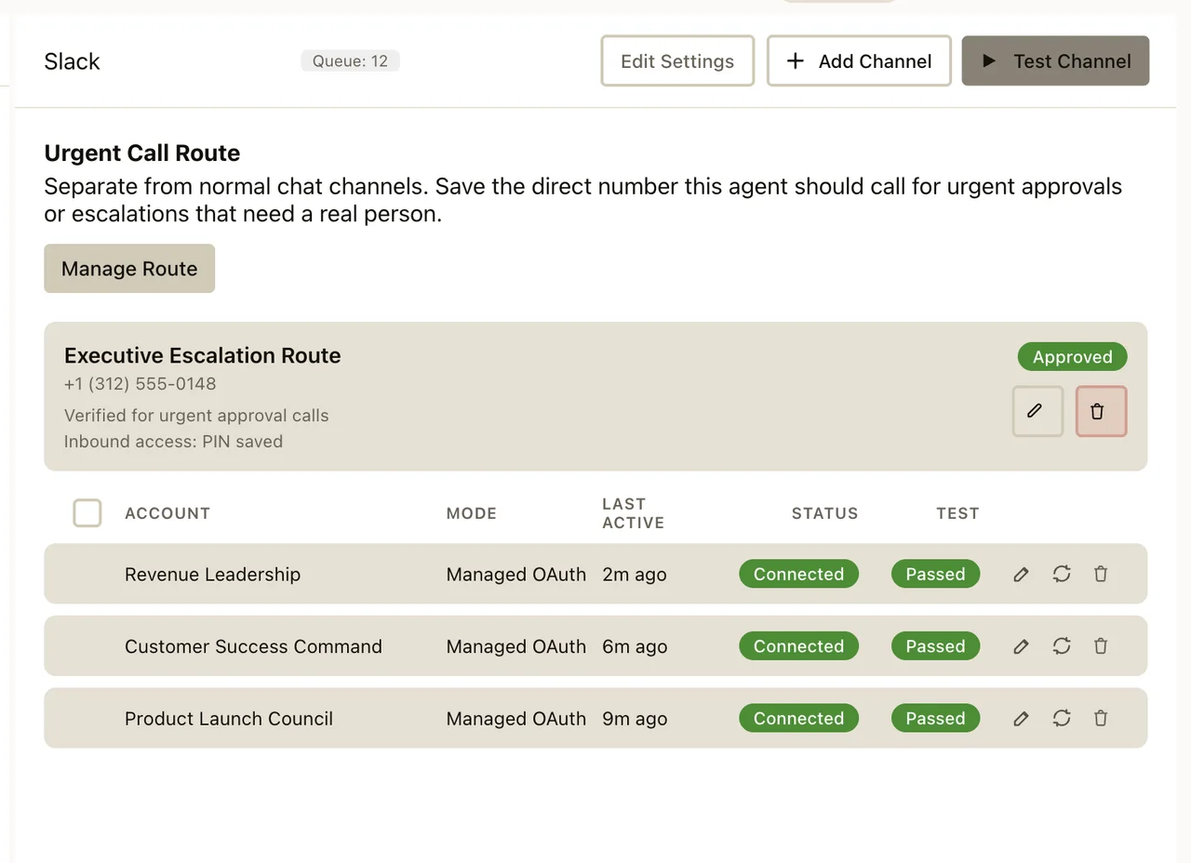Edit the Customer Success Command account
The image size is (1191, 863).
tap(1021, 646)
